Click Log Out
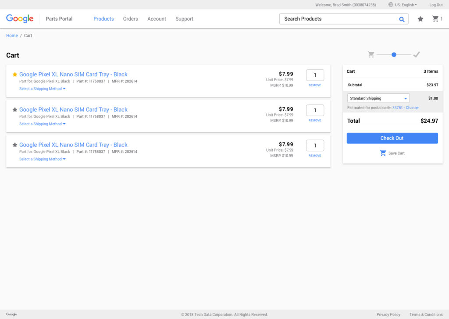 point(436,5)
